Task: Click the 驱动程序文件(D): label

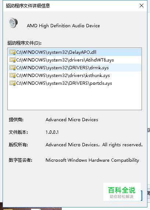Action: pyautogui.click(x=25, y=43)
